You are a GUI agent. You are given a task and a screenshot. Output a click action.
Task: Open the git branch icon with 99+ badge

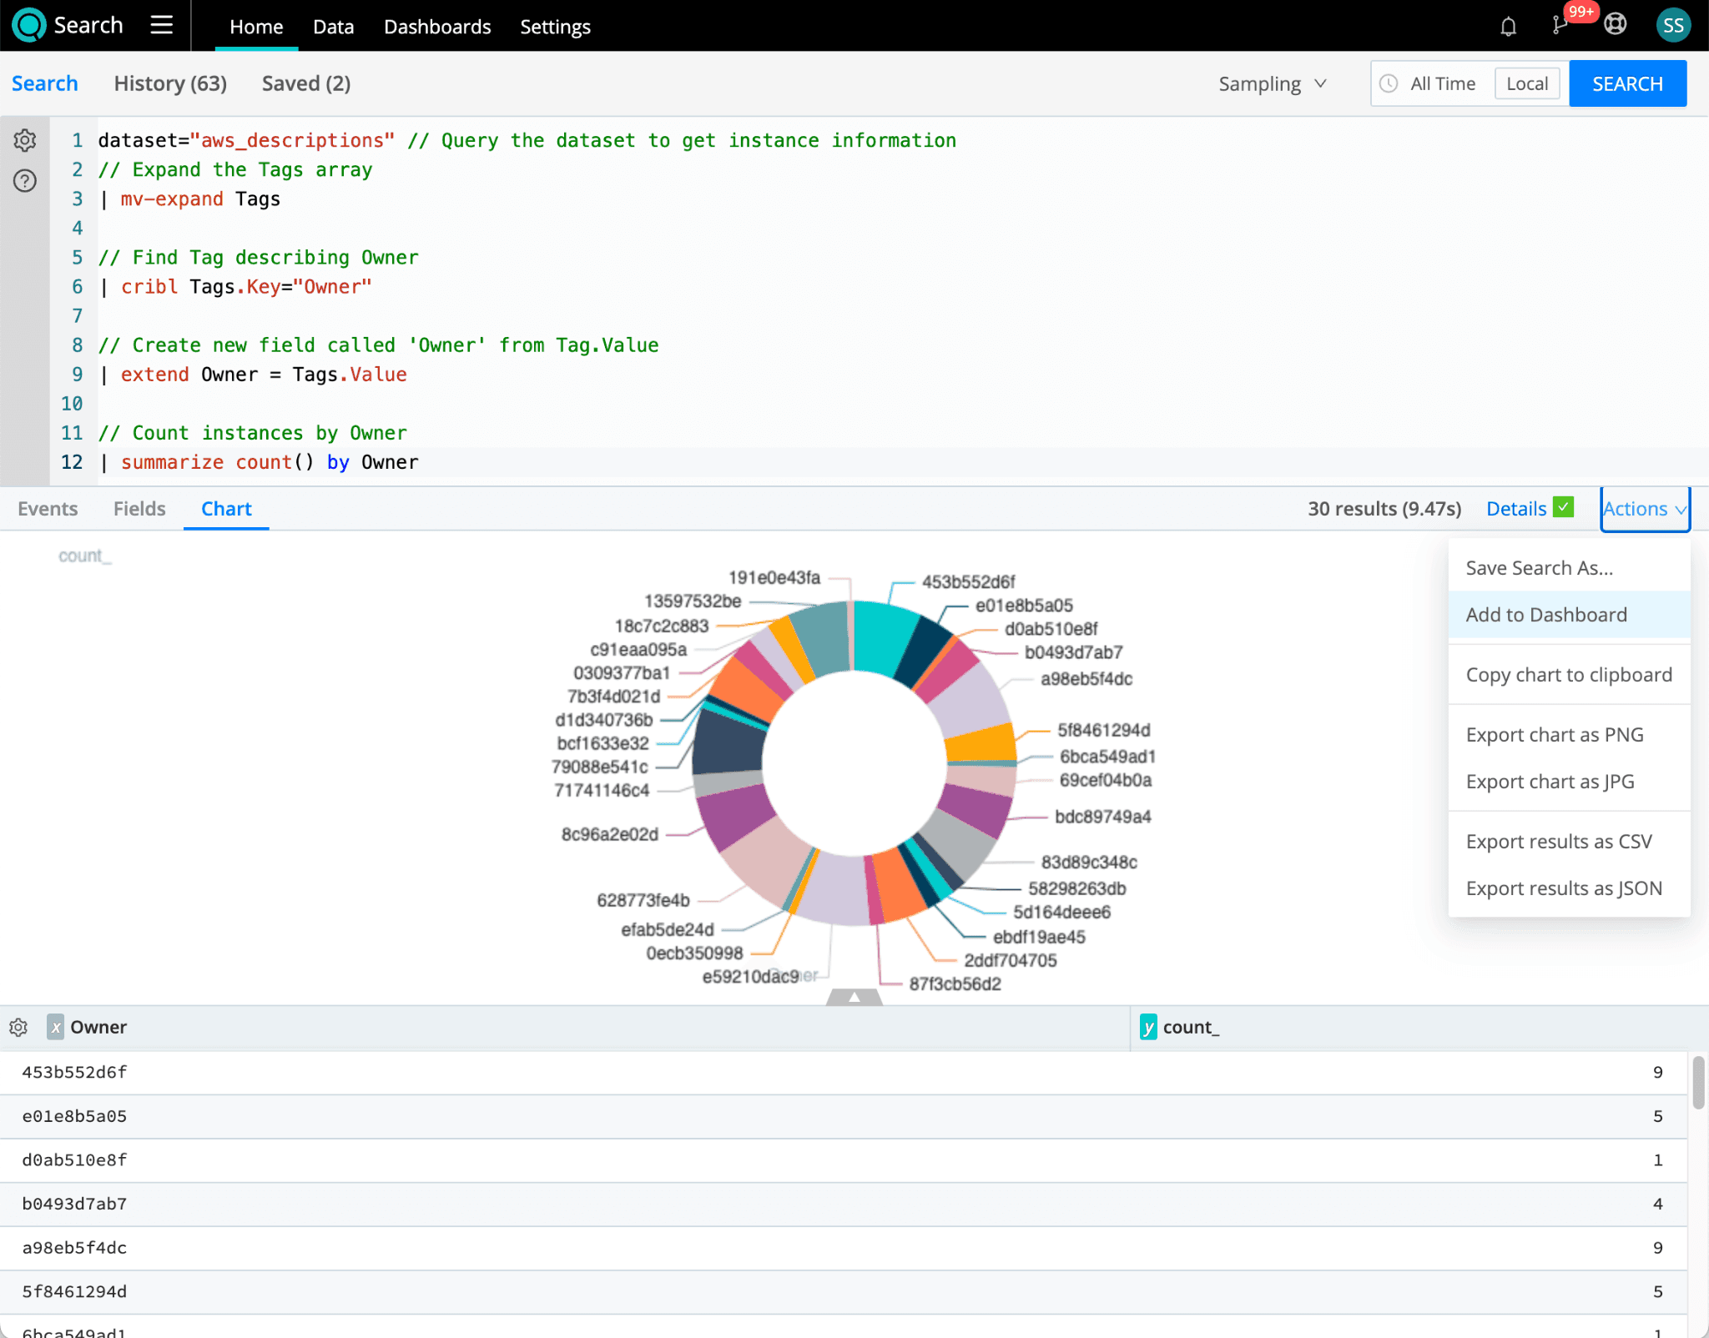pos(1560,26)
